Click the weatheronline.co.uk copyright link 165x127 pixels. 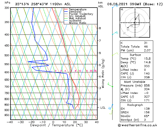click(137, 125)
